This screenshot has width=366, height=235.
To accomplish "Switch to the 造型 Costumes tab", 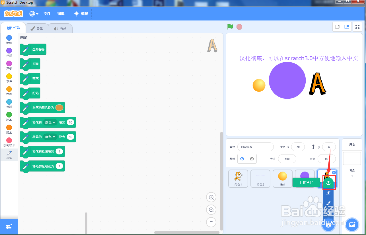I will (37, 28).
